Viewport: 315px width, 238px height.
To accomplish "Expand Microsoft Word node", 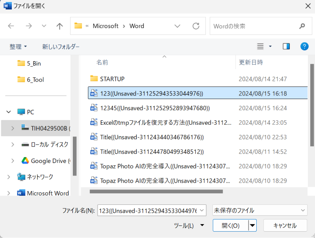I will (9, 193).
